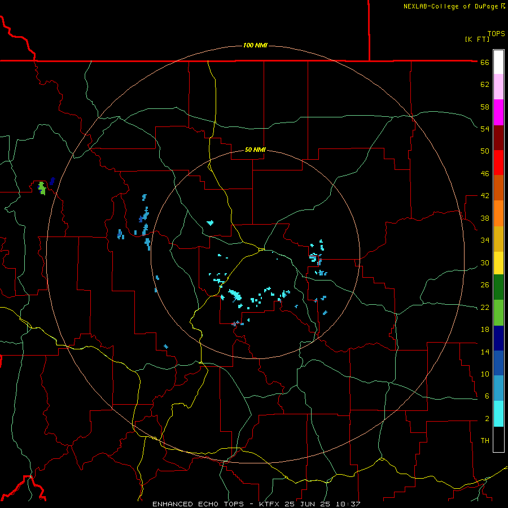This screenshot has height=508, width=508.
Task: Click the "25 JUN 25" date text
Action: [x=309, y=504]
